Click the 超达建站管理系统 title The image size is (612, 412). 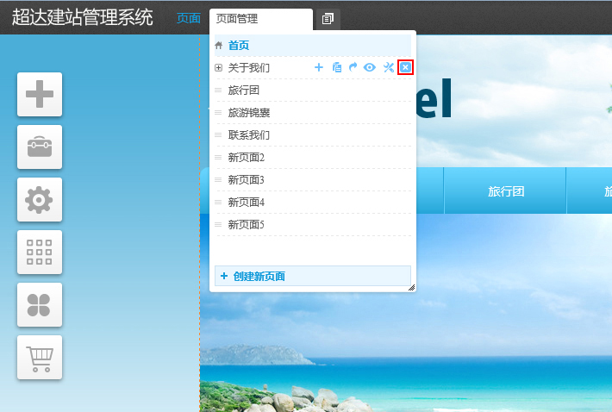(x=83, y=17)
